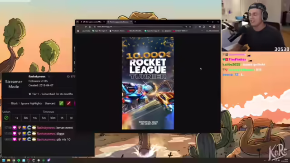Screen dimensions: 290x163
Task: Click the Streamer Mode avatar placeholder
Action: click(14, 84)
